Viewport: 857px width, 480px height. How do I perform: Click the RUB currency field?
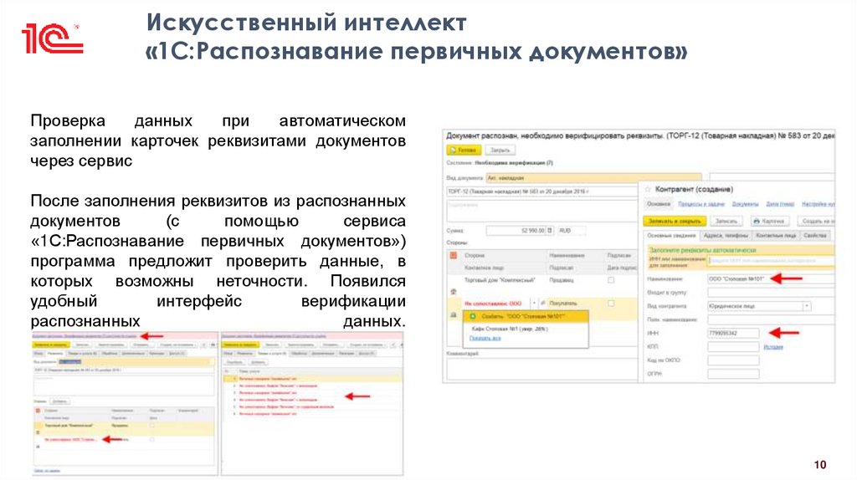pos(571,231)
